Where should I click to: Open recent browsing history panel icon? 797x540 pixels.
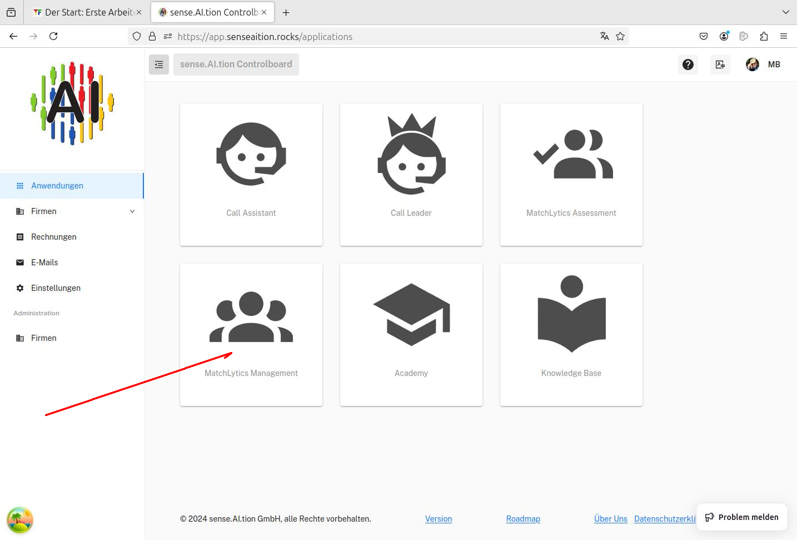[11, 12]
